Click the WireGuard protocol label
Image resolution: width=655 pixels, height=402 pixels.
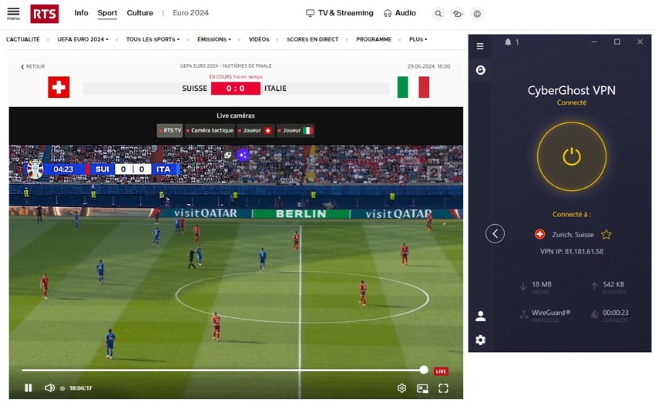click(551, 312)
